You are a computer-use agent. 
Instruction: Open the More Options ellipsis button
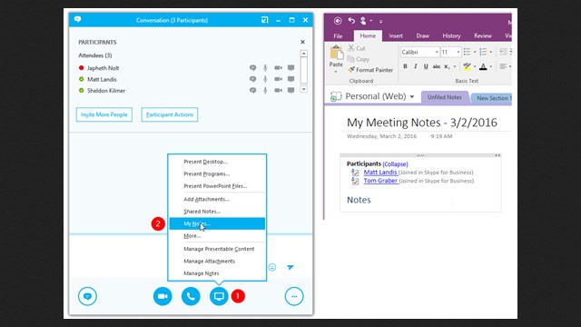tap(294, 296)
